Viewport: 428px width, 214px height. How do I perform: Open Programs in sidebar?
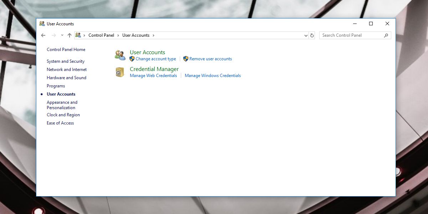[56, 86]
